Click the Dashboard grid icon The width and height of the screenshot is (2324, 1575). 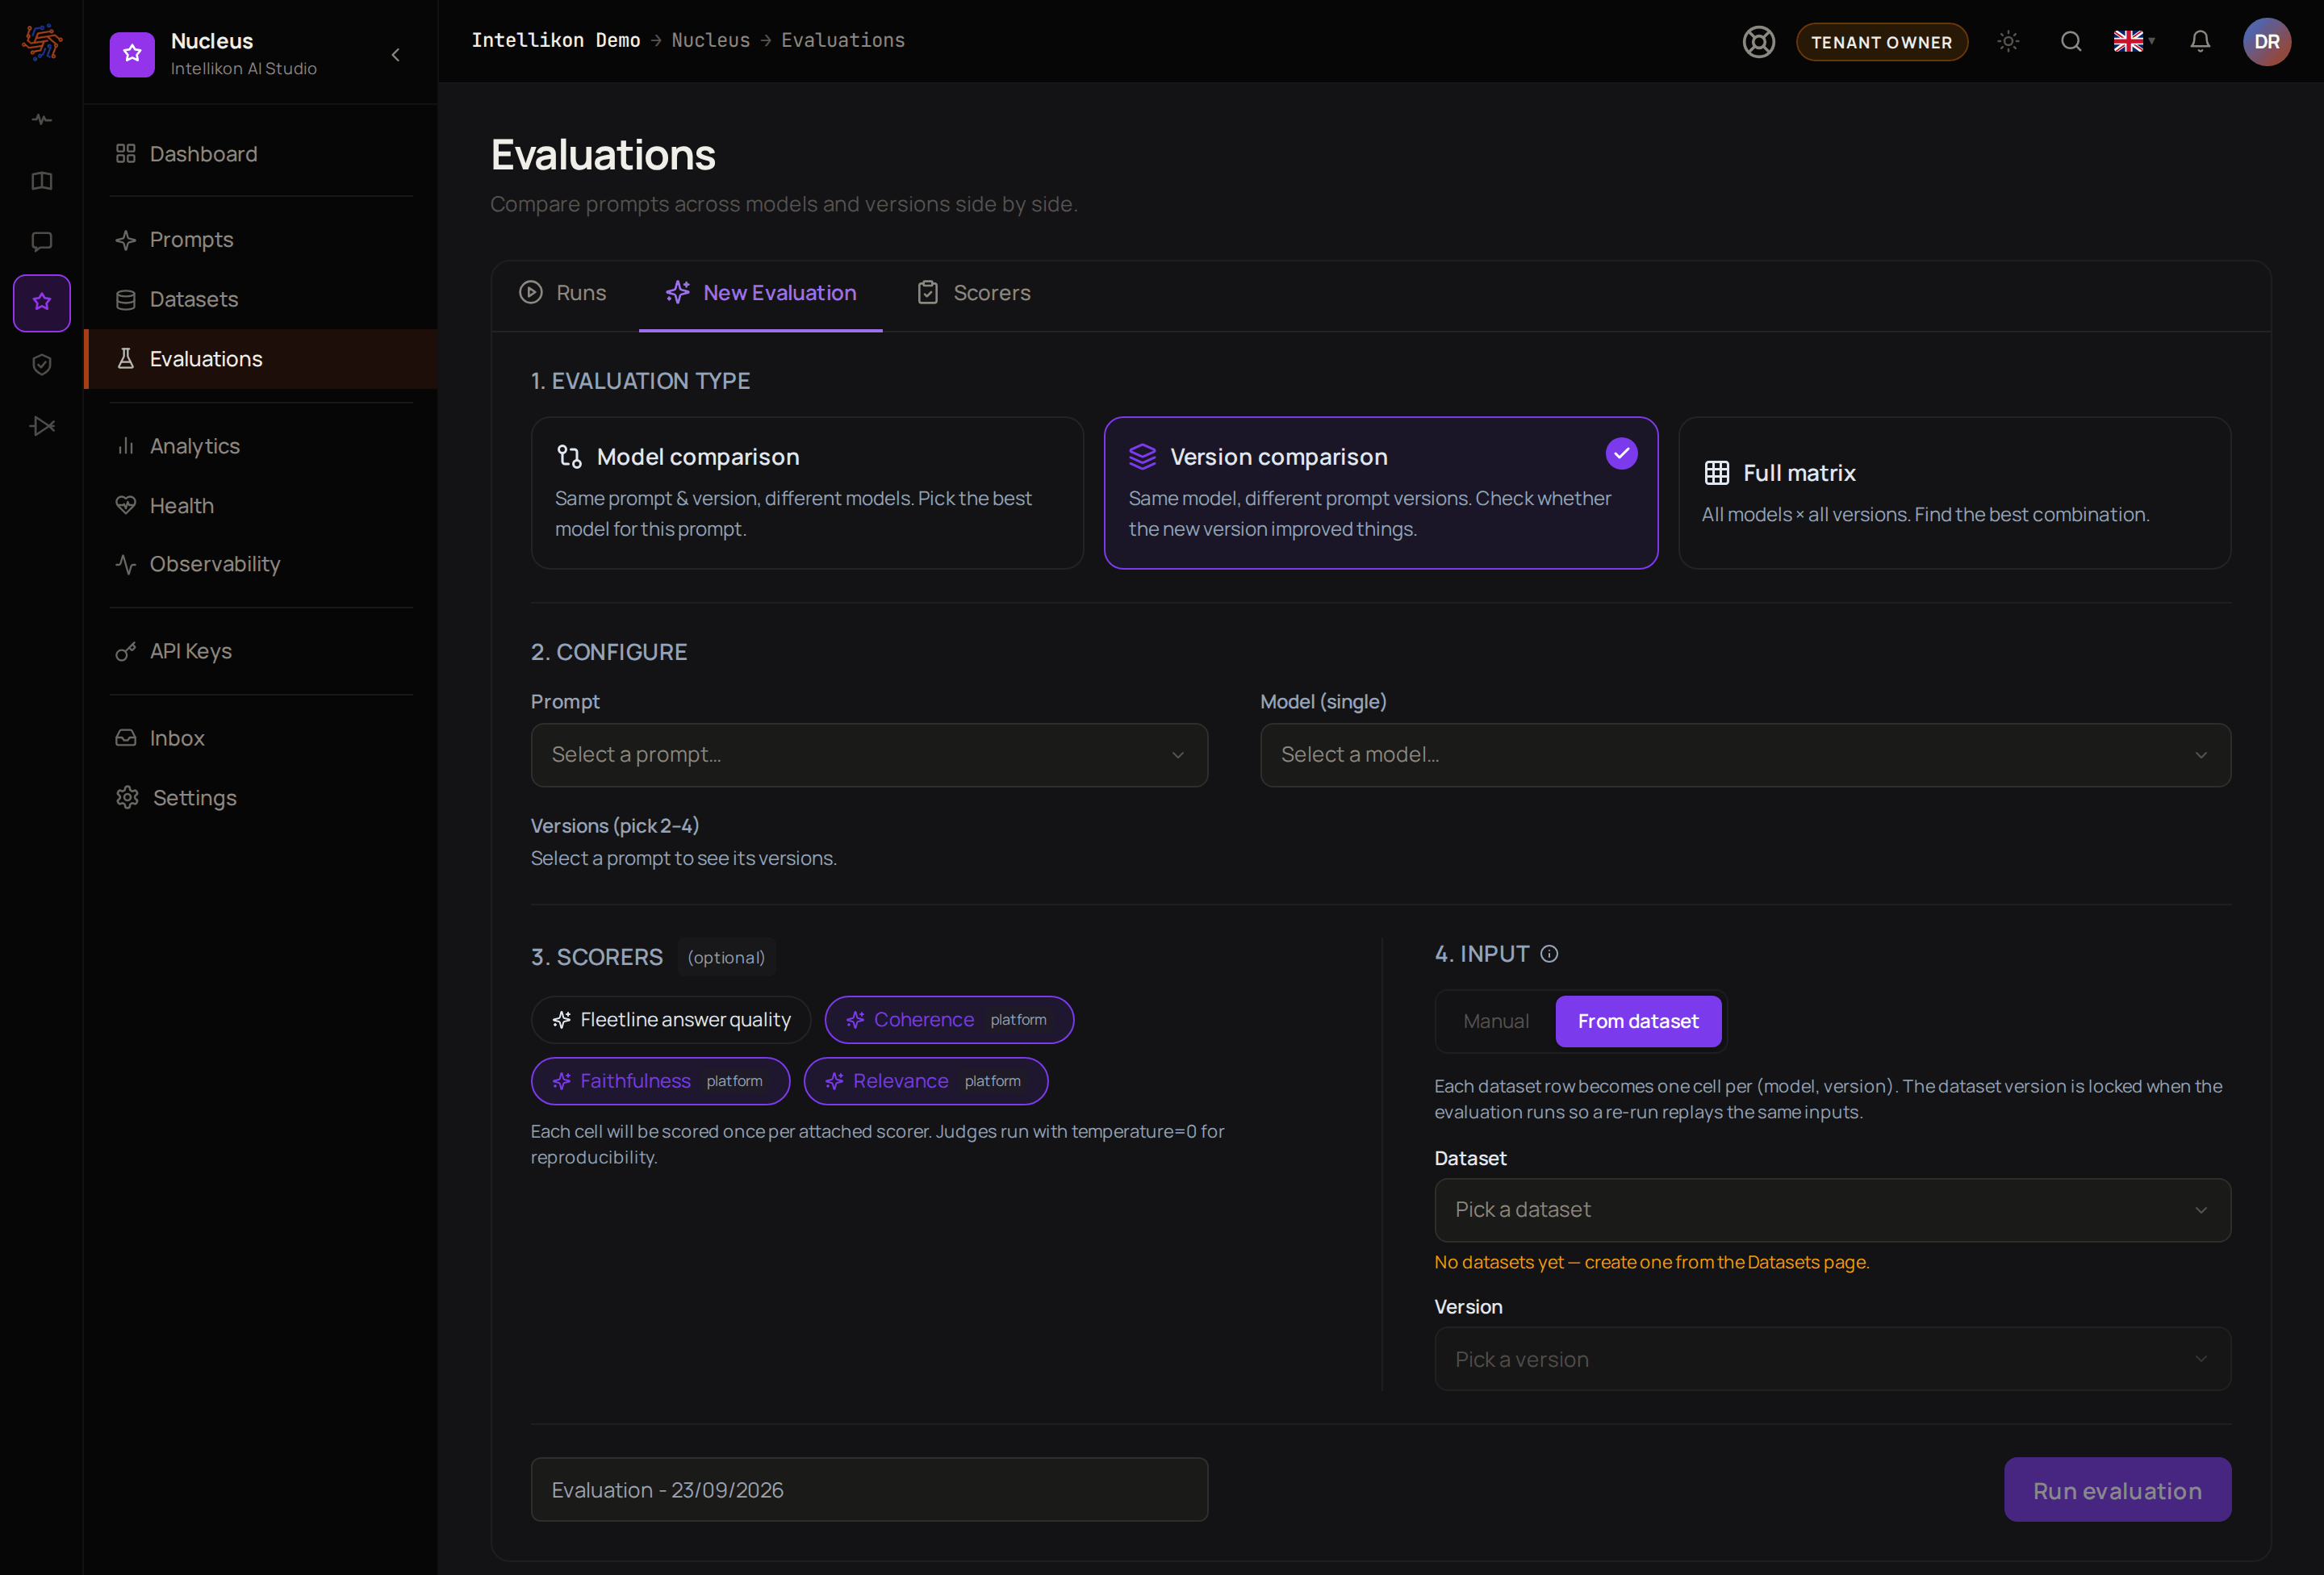[125, 154]
